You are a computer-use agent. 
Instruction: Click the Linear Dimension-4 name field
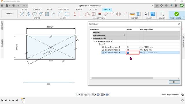point(133,53)
